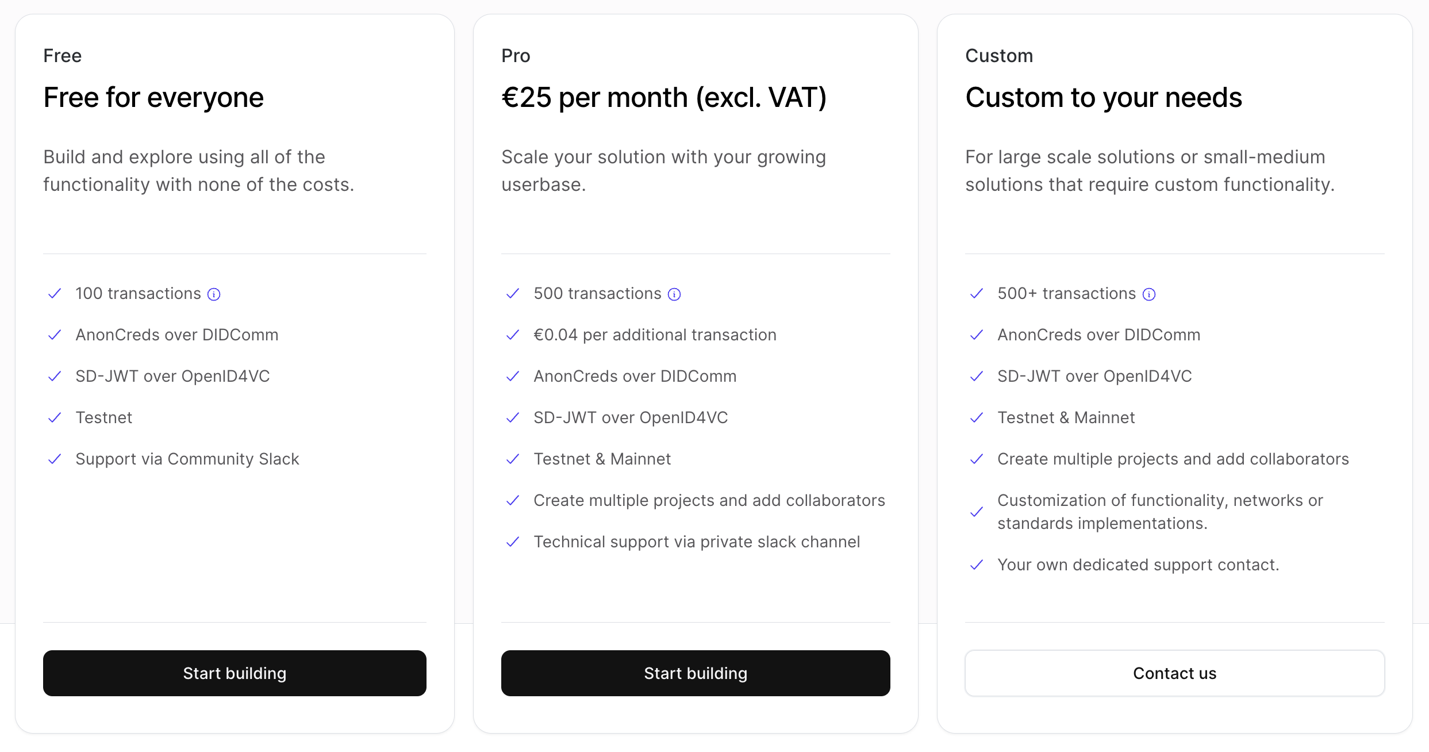Click checkmark beside €0.04 per additional transaction
The image size is (1429, 752).
point(513,335)
